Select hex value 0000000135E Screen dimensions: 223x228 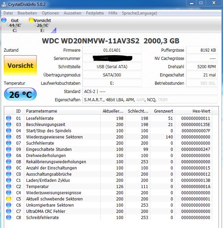click(x=196, y=124)
